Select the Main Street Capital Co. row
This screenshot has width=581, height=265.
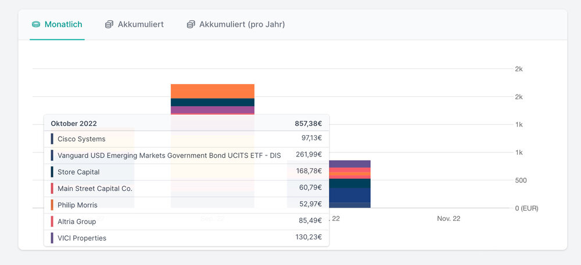tap(95, 188)
